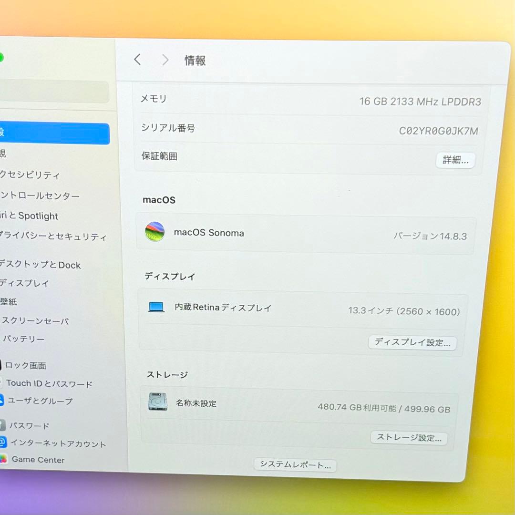Click システムレポート... at the bottom
515x515 pixels.
296,464
